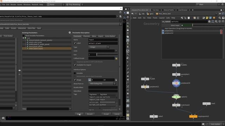Image resolution: width=225 pixels, height=126 pixels.
Task: Select the tube3 node
Action: coord(154,117)
